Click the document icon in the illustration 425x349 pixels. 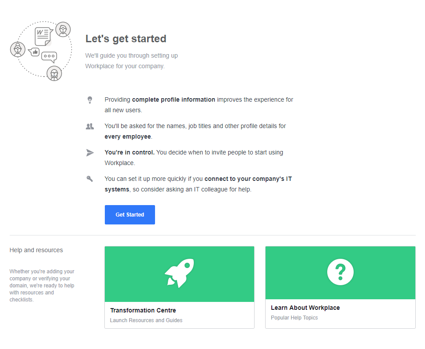(x=43, y=36)
